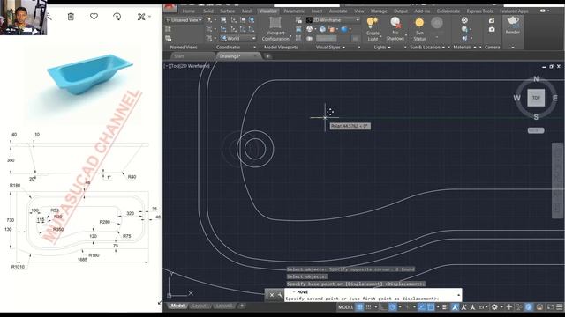This screenshot has height=317, width=565.
Task: Toggle 2D object snap square icon
Action: [431, 307]
